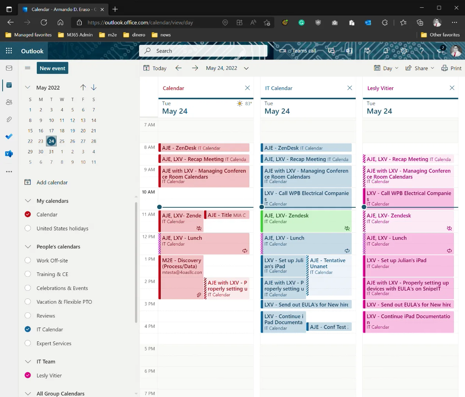Collapse My calendars group
This screenshot has width=465, height=397.
(x=28, y=201)
